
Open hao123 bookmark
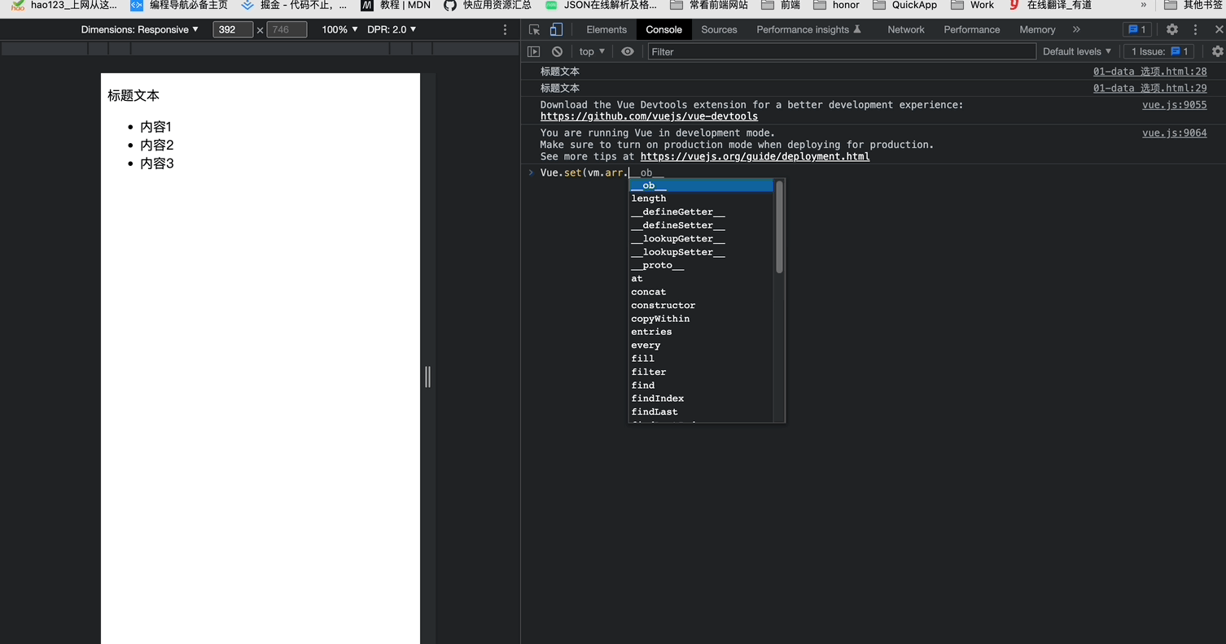point(64,5)
